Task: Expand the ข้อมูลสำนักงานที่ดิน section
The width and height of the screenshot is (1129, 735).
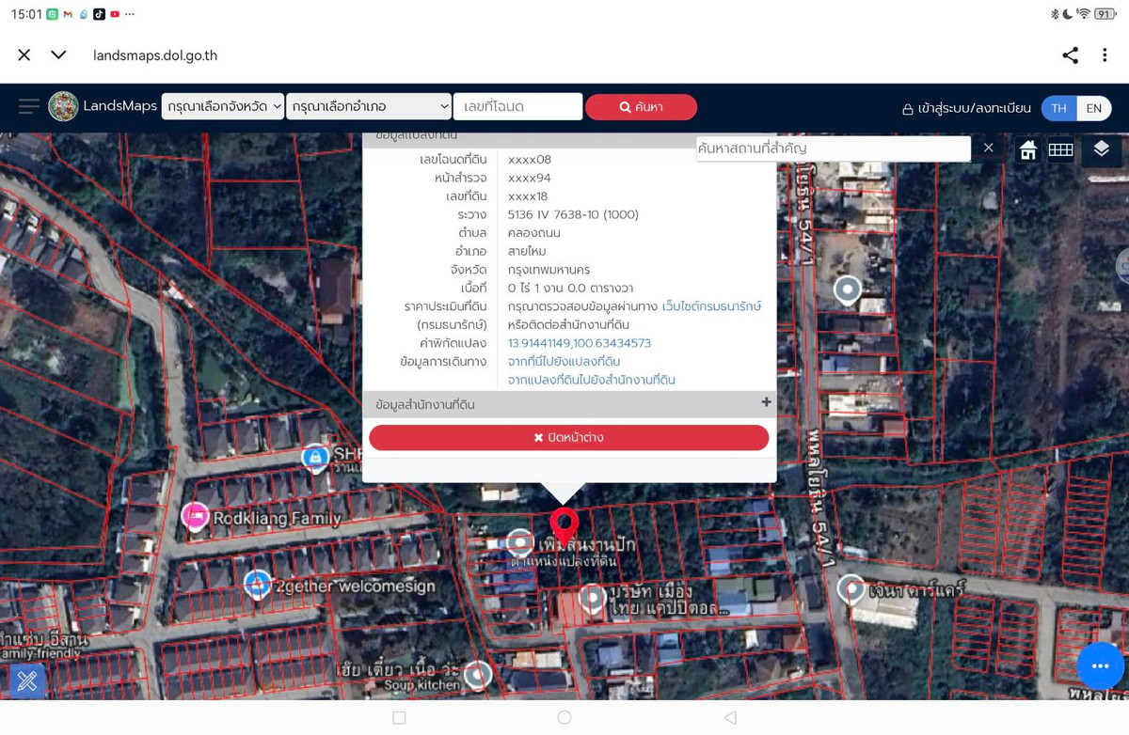Action: (x=766, y=403)
